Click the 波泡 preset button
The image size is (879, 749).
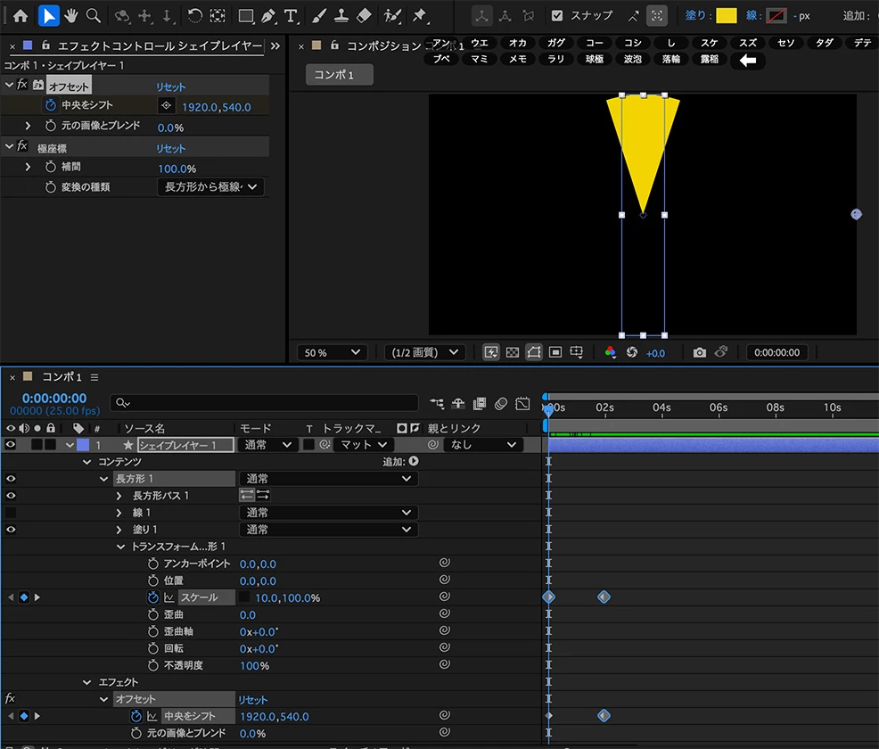pyautogui.click(x=633, y=59)
